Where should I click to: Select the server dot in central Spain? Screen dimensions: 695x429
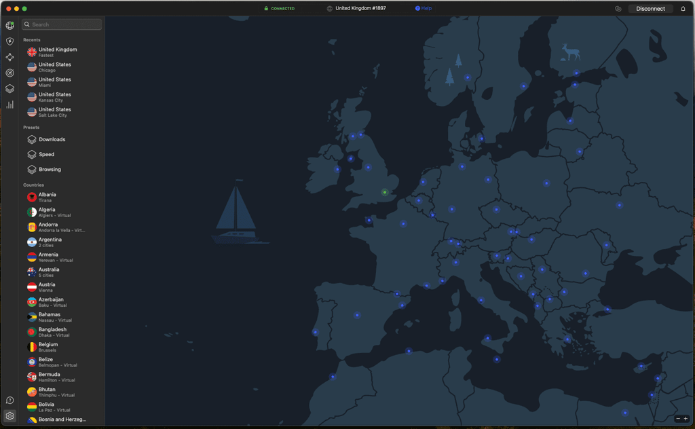357,315
